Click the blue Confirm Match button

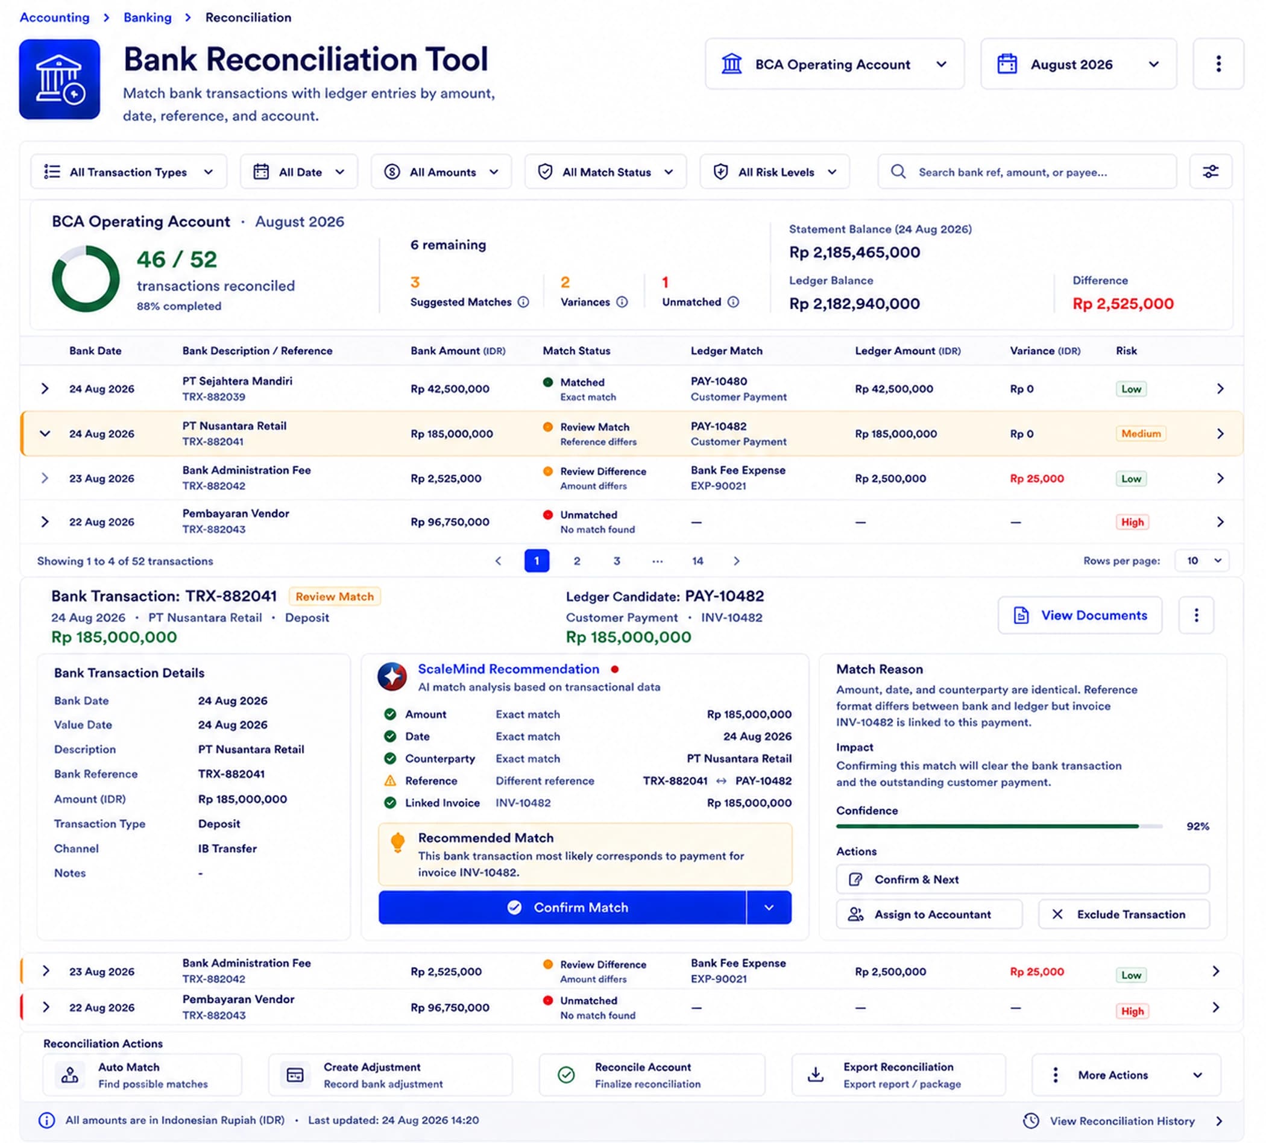click(562, 907)
